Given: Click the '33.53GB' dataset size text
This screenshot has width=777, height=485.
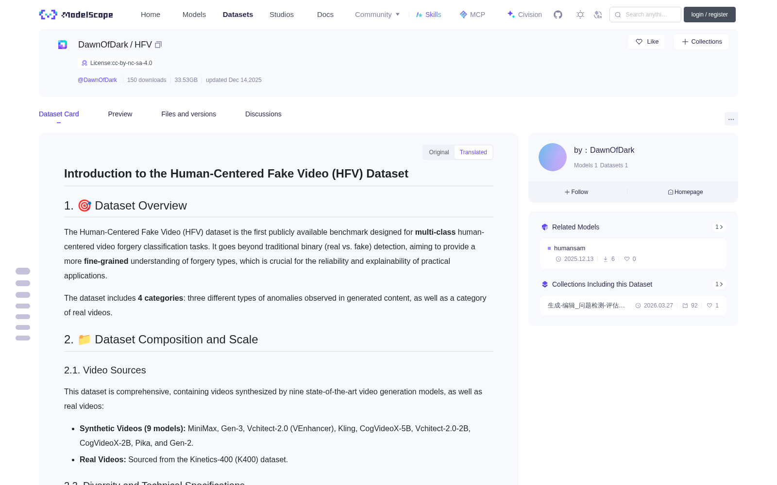Looking at the screenshot, I should pyautogui.click(x=186, y=80).
